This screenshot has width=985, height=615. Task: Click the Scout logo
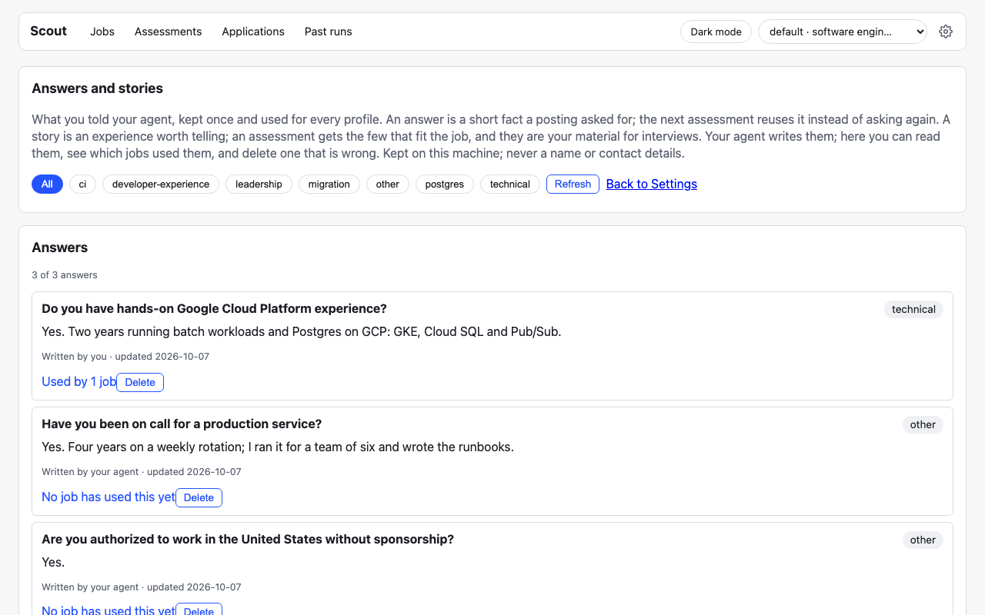pos(48,32)
